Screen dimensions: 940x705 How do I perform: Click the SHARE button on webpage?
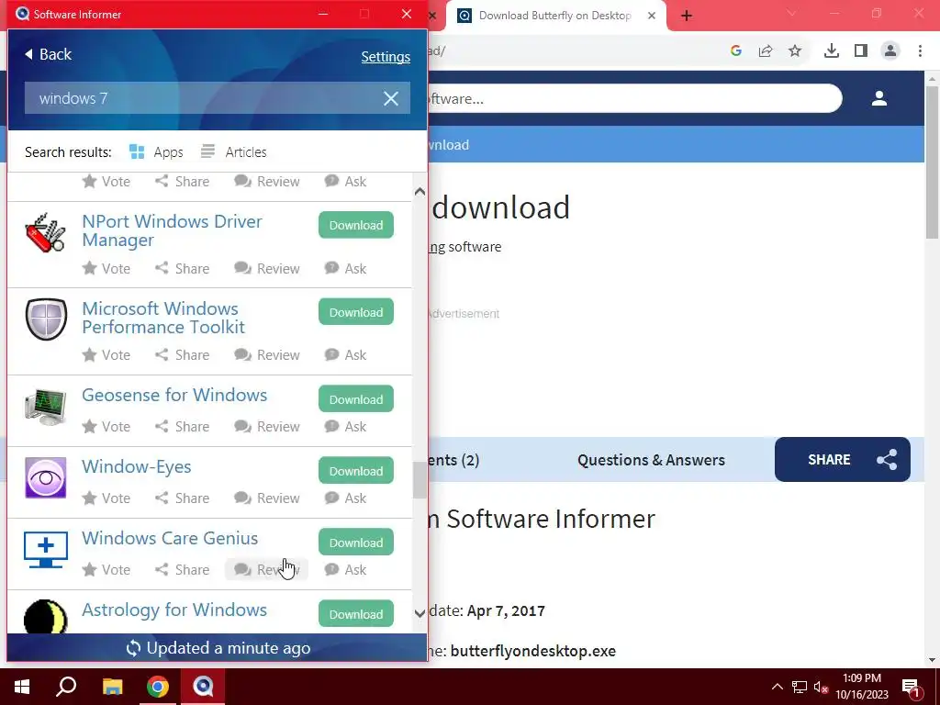(843, 459)
